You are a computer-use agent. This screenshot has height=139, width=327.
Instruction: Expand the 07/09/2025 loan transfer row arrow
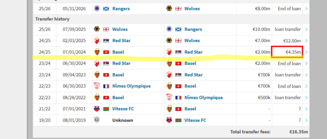point(307,29)
